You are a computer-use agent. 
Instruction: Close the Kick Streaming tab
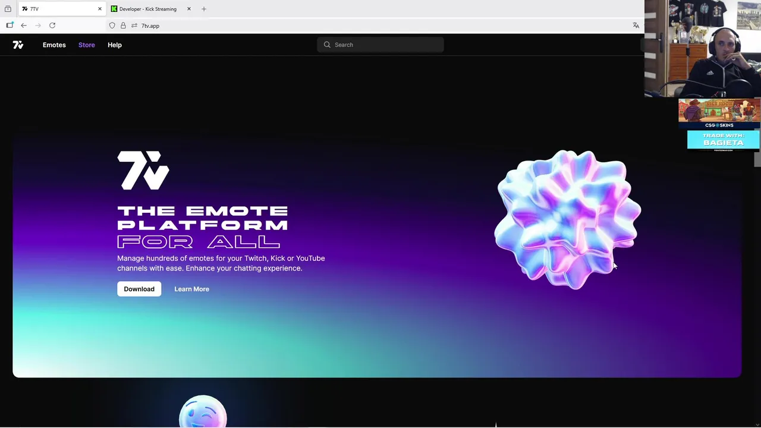[x=188, y=9]
